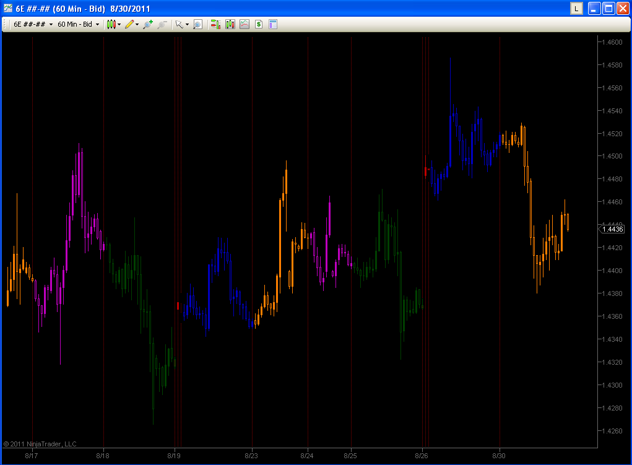Select the cursor pointer tool icon
The image size is (632, 465).
180,24
